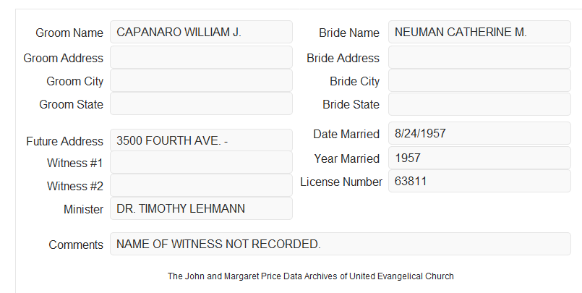The image size is (582, 293).
Task: Click the John and Margaret Price archives footer text
Action: (311, 276)
